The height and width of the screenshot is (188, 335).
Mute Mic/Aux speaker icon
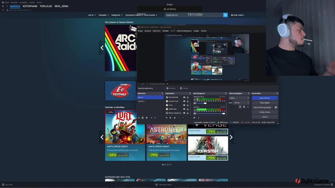pos(195,113)
